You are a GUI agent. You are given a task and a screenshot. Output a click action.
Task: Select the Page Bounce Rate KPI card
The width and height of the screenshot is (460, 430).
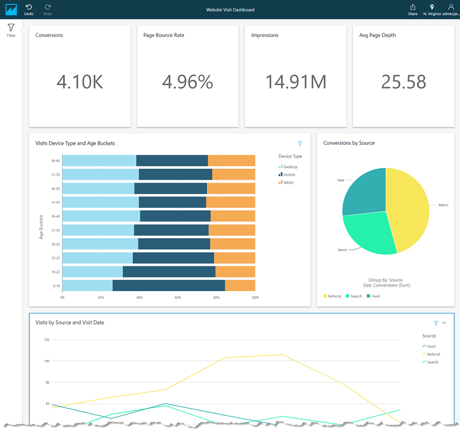click(187, 76)
